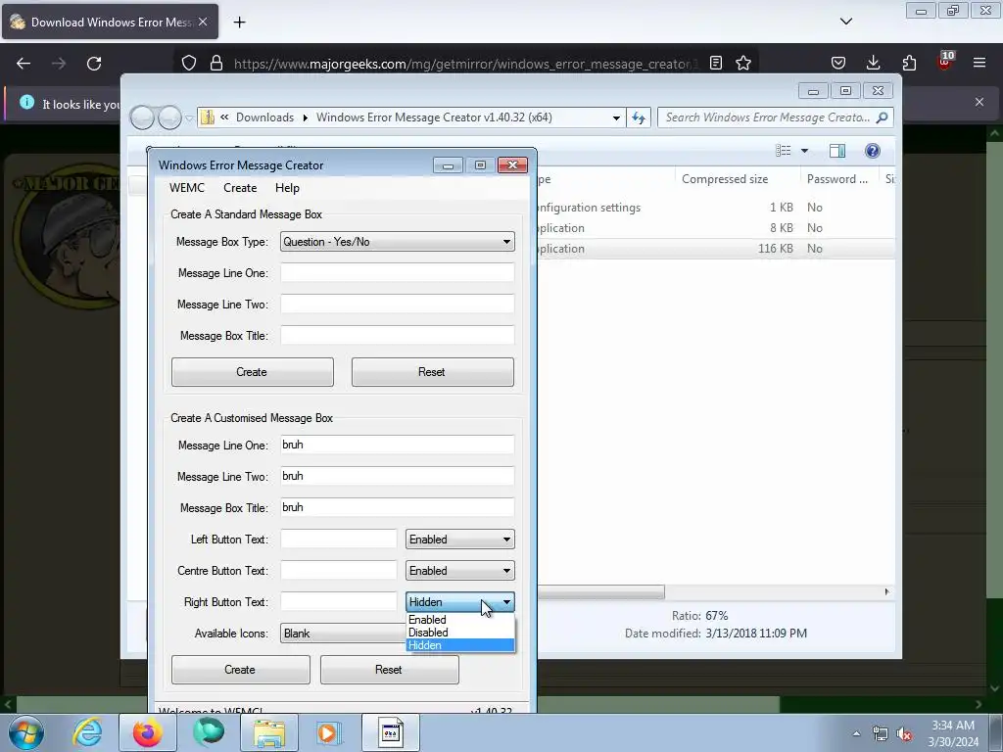Image resolution: width=1003 pixels, height=752 pixels.
Task: Click the Right Button Text input
Action: pyautogui.click(x=338, y=602)
